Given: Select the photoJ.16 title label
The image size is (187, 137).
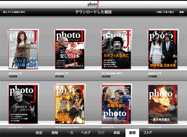Looking at the screenshot, I should coord(155,73).
